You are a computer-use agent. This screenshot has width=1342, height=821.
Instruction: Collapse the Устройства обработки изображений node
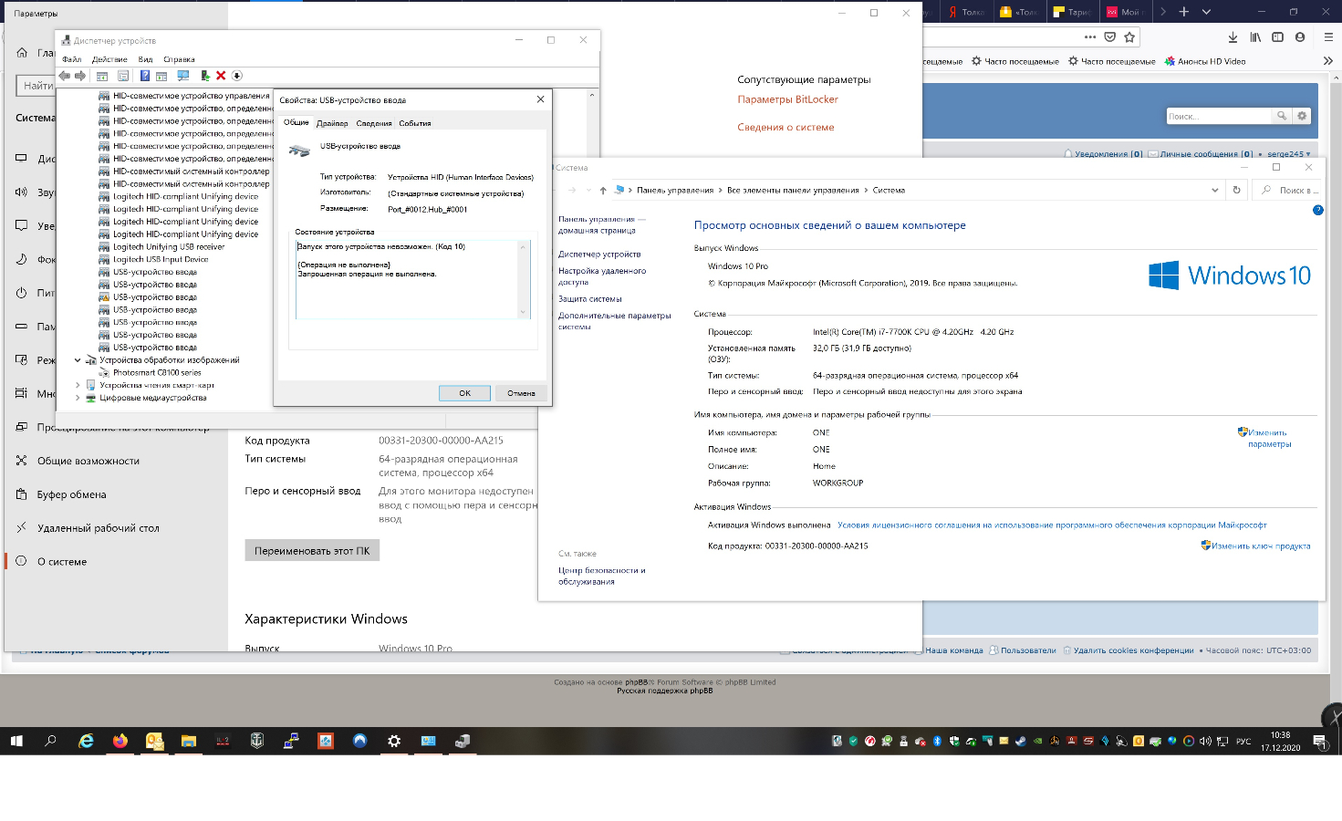78,360
